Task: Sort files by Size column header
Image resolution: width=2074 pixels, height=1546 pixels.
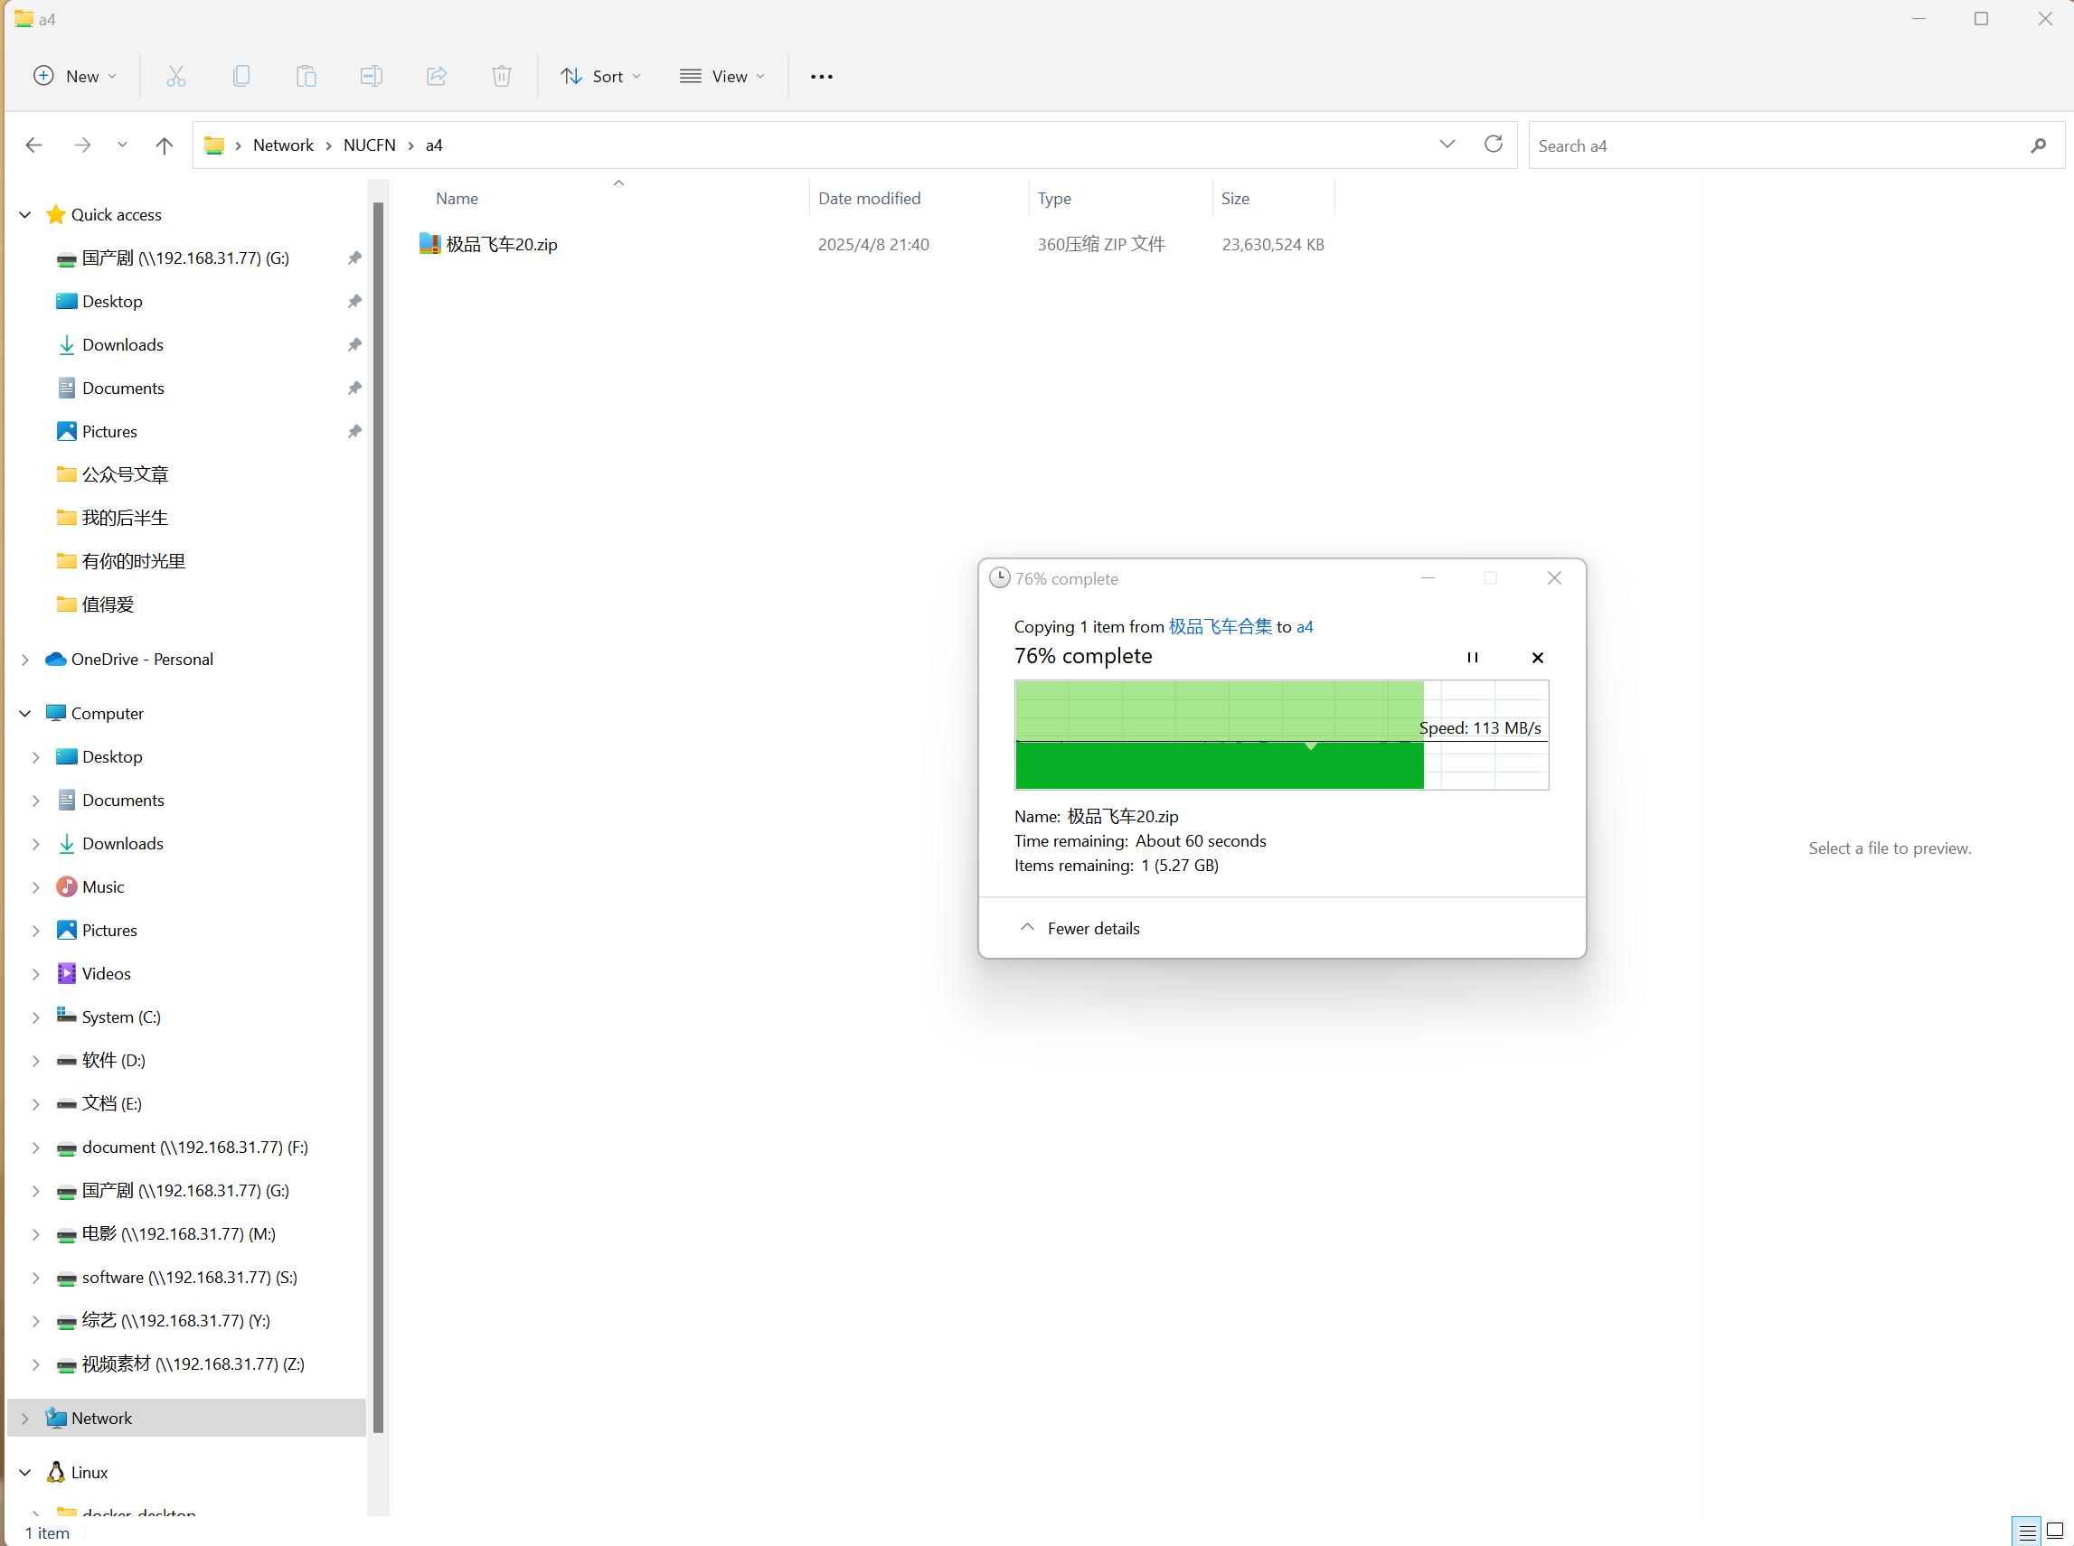Action: [x=1235, y=199]
